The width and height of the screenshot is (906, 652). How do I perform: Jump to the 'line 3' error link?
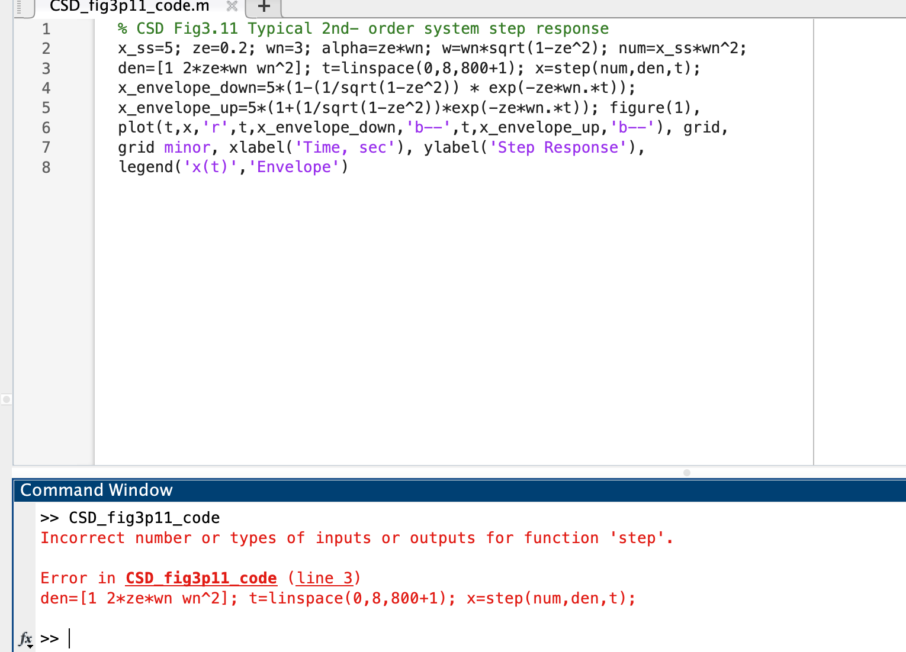pos(324,578)
